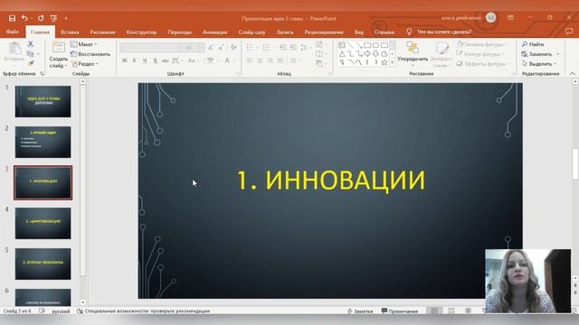The image size is (579, 325).
Task: Open the Выделить select dropdown
Action: [539, 64]
